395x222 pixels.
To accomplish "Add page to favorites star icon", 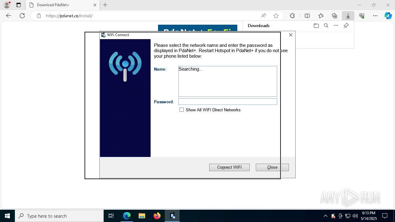I will pyautogui.click(x=276, y=16).
